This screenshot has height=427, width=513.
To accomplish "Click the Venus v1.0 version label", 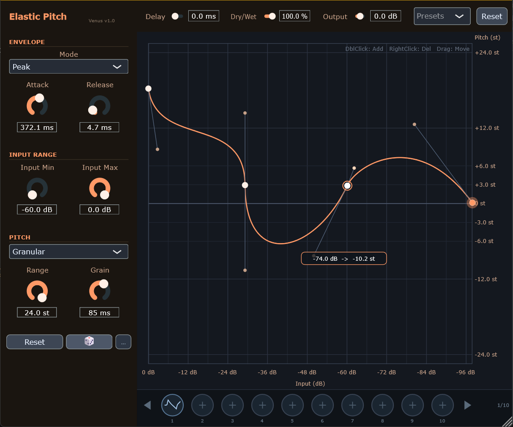I will 101,20.
